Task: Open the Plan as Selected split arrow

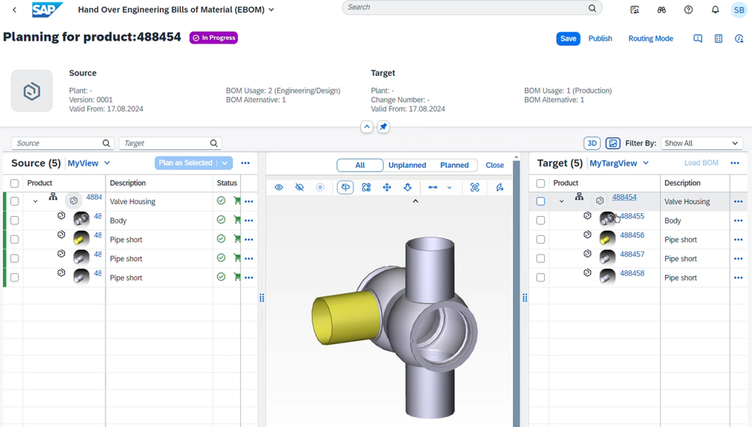Action: click(x=225, y=163)
